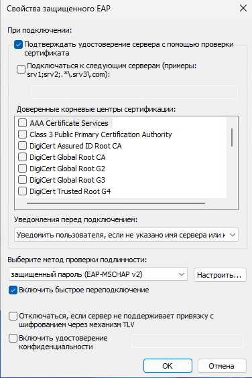Image resolution: width=252 pixels, height=378 pixels.
Task: Close the Protected EAP properties dialog
Action: (243, 9)
